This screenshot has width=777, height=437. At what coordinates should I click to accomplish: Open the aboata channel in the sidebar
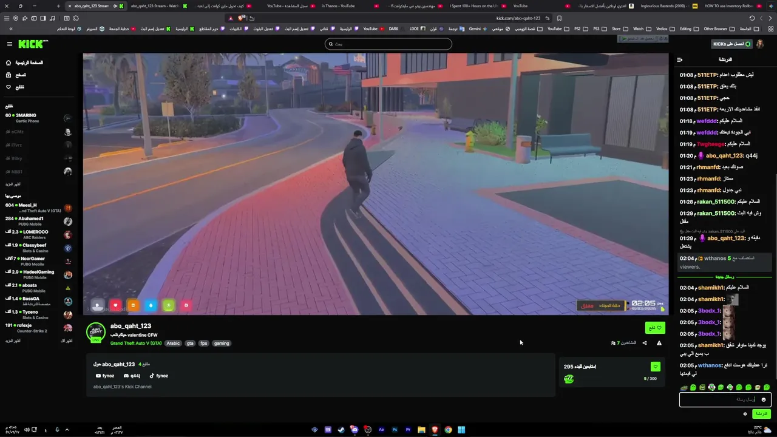coord(38,288)
